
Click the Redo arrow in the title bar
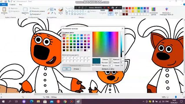pos(12,1)
